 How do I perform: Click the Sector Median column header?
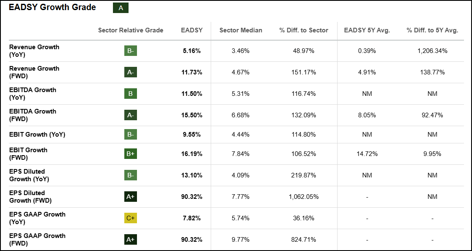(x=241, y=30)
